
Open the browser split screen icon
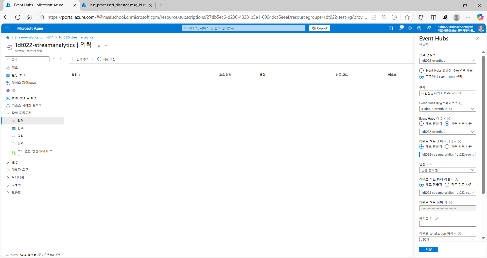[433, 17]
